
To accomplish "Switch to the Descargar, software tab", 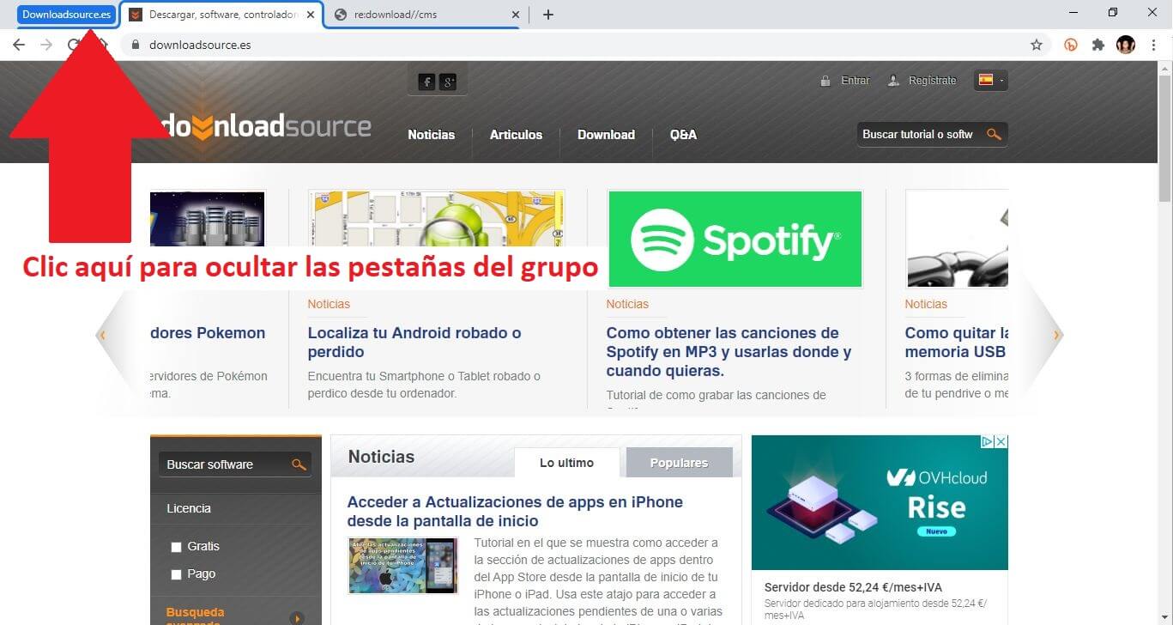I will point(221,15).
